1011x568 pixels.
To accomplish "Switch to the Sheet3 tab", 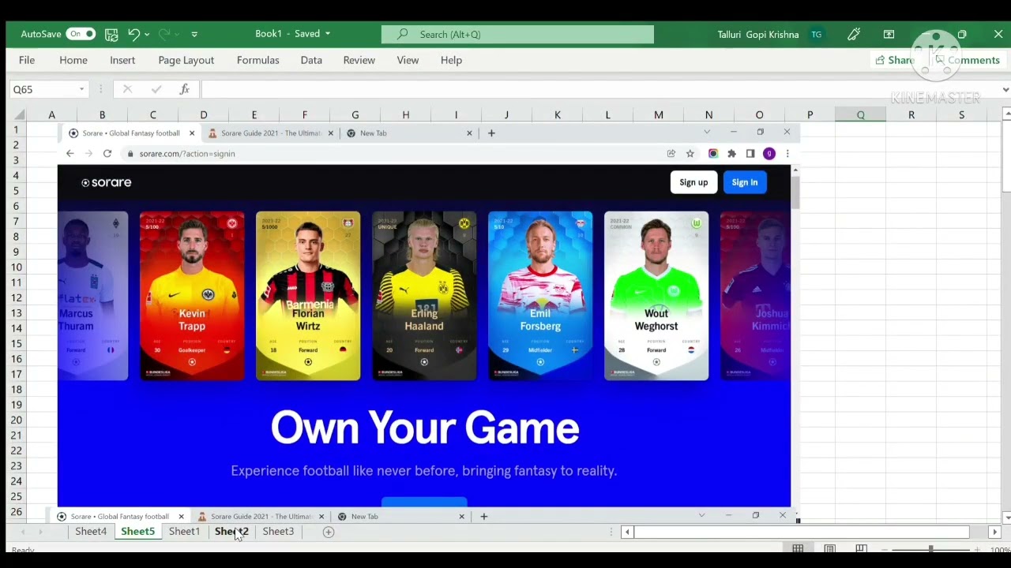I will (278, 532).
